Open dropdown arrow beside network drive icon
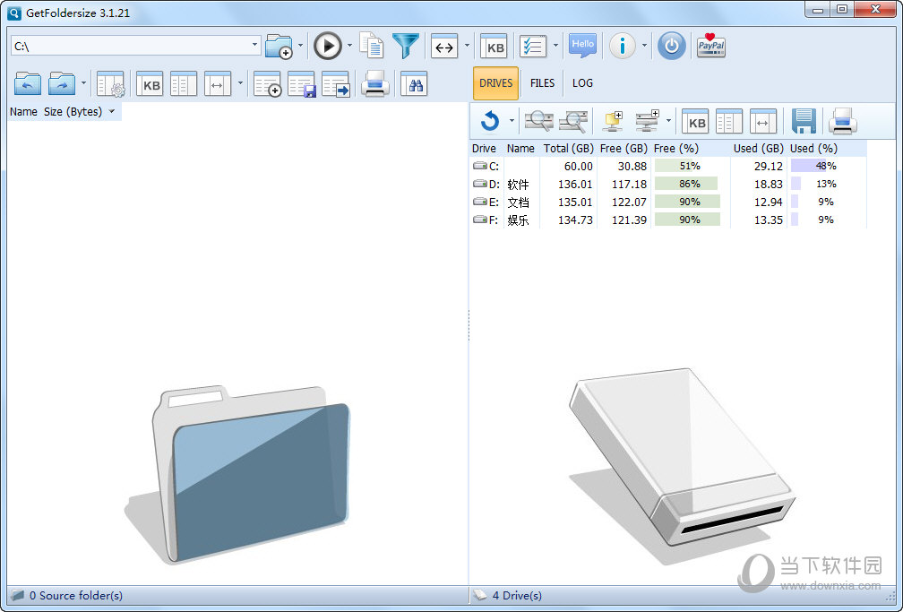Screen dimensions: 903x612 (x=668, y=121)
